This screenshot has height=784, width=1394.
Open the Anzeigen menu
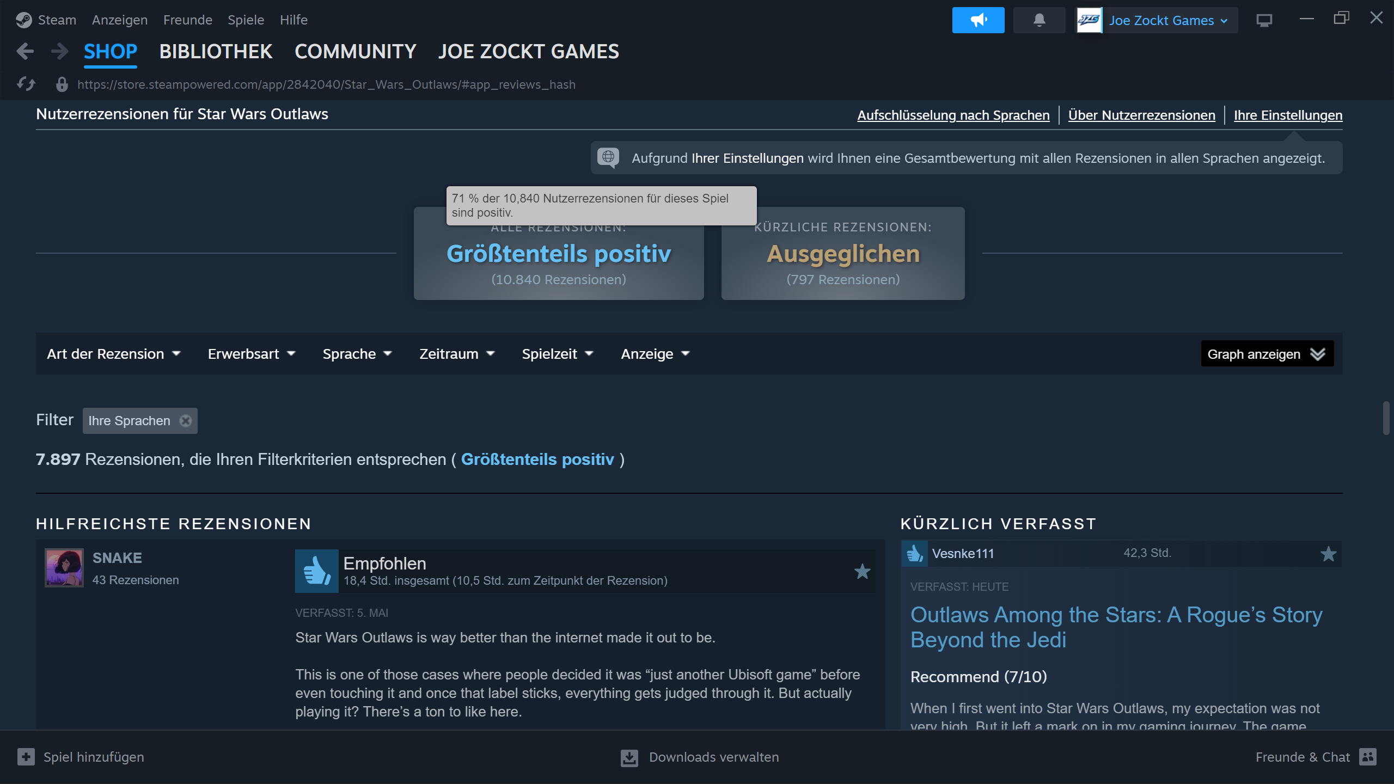[x=120, y=20]
